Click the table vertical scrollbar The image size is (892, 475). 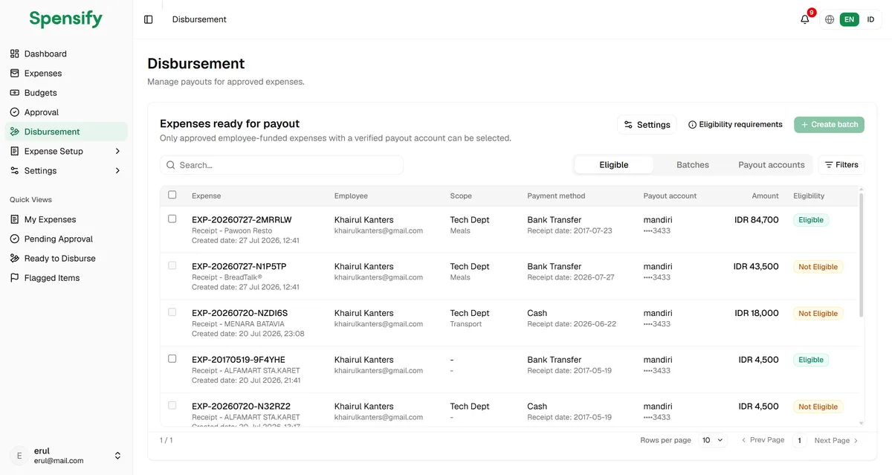862,254
